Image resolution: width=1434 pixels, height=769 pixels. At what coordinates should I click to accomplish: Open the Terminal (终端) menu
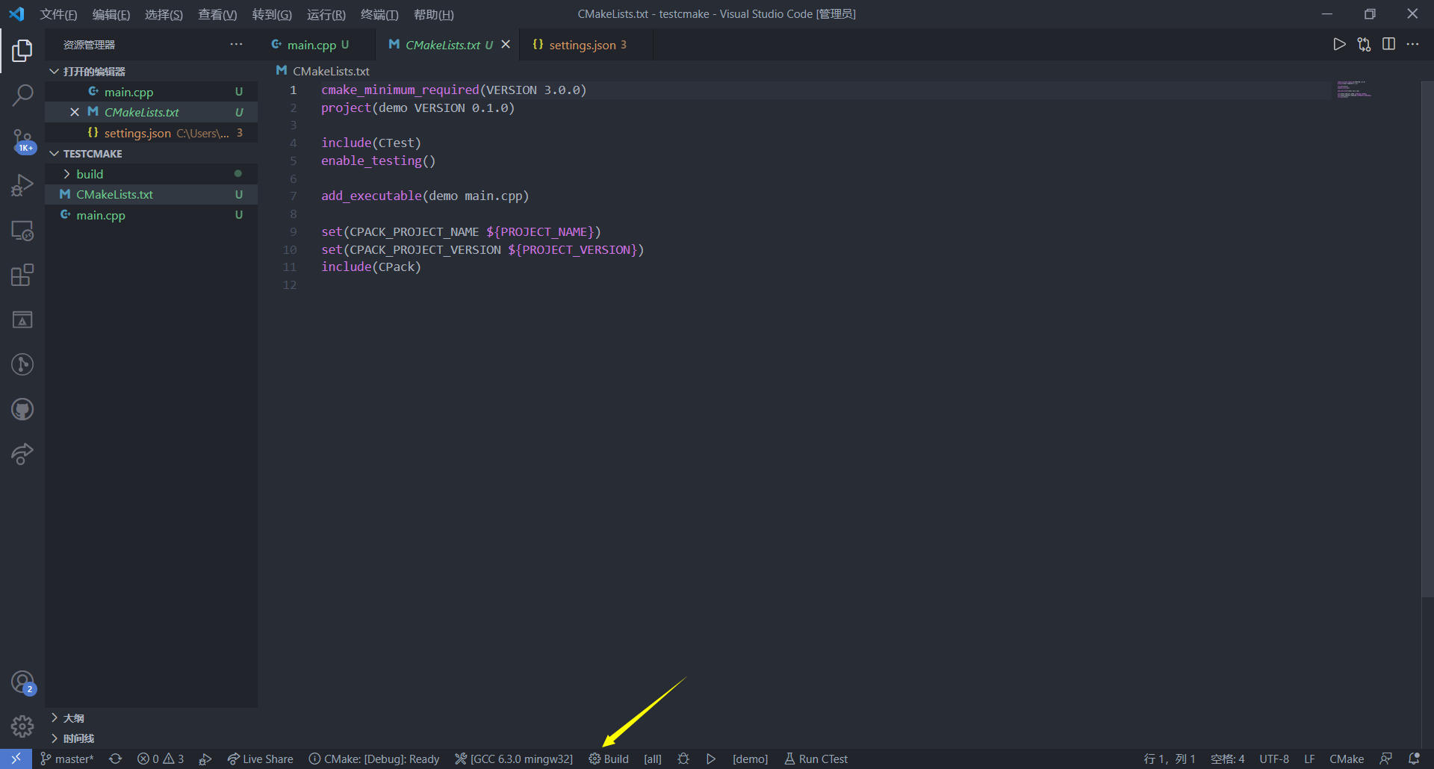[x=379, y=14]
